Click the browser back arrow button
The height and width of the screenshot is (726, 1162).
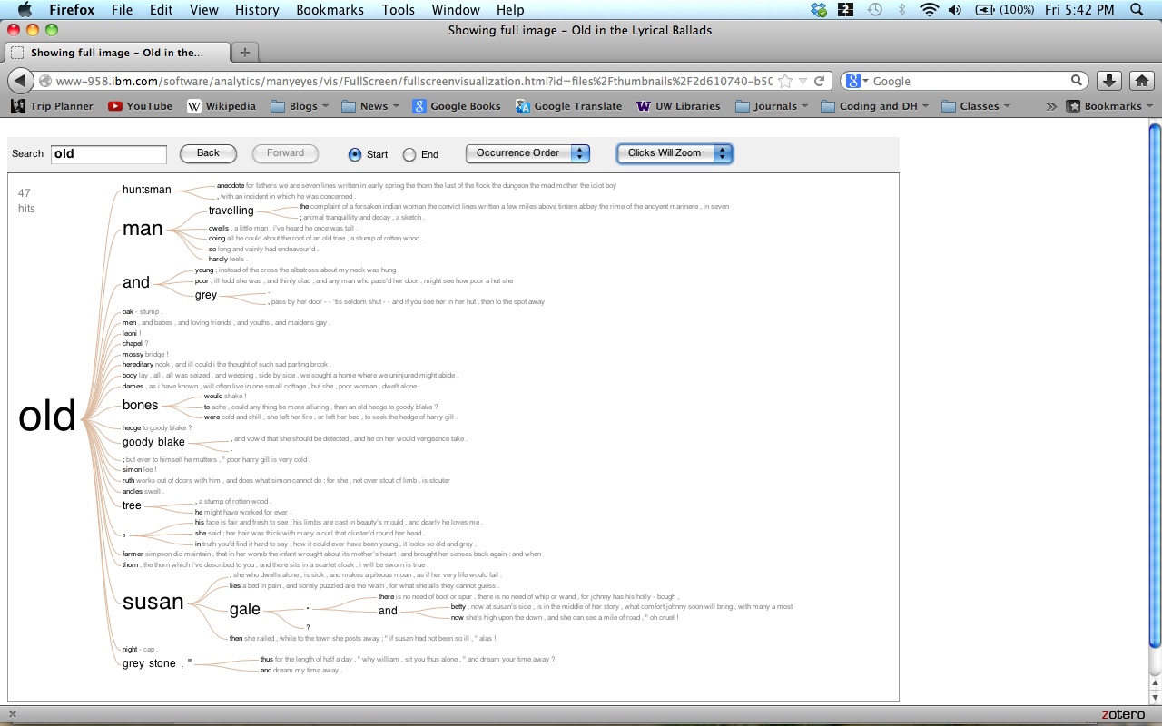coord(20,81)
